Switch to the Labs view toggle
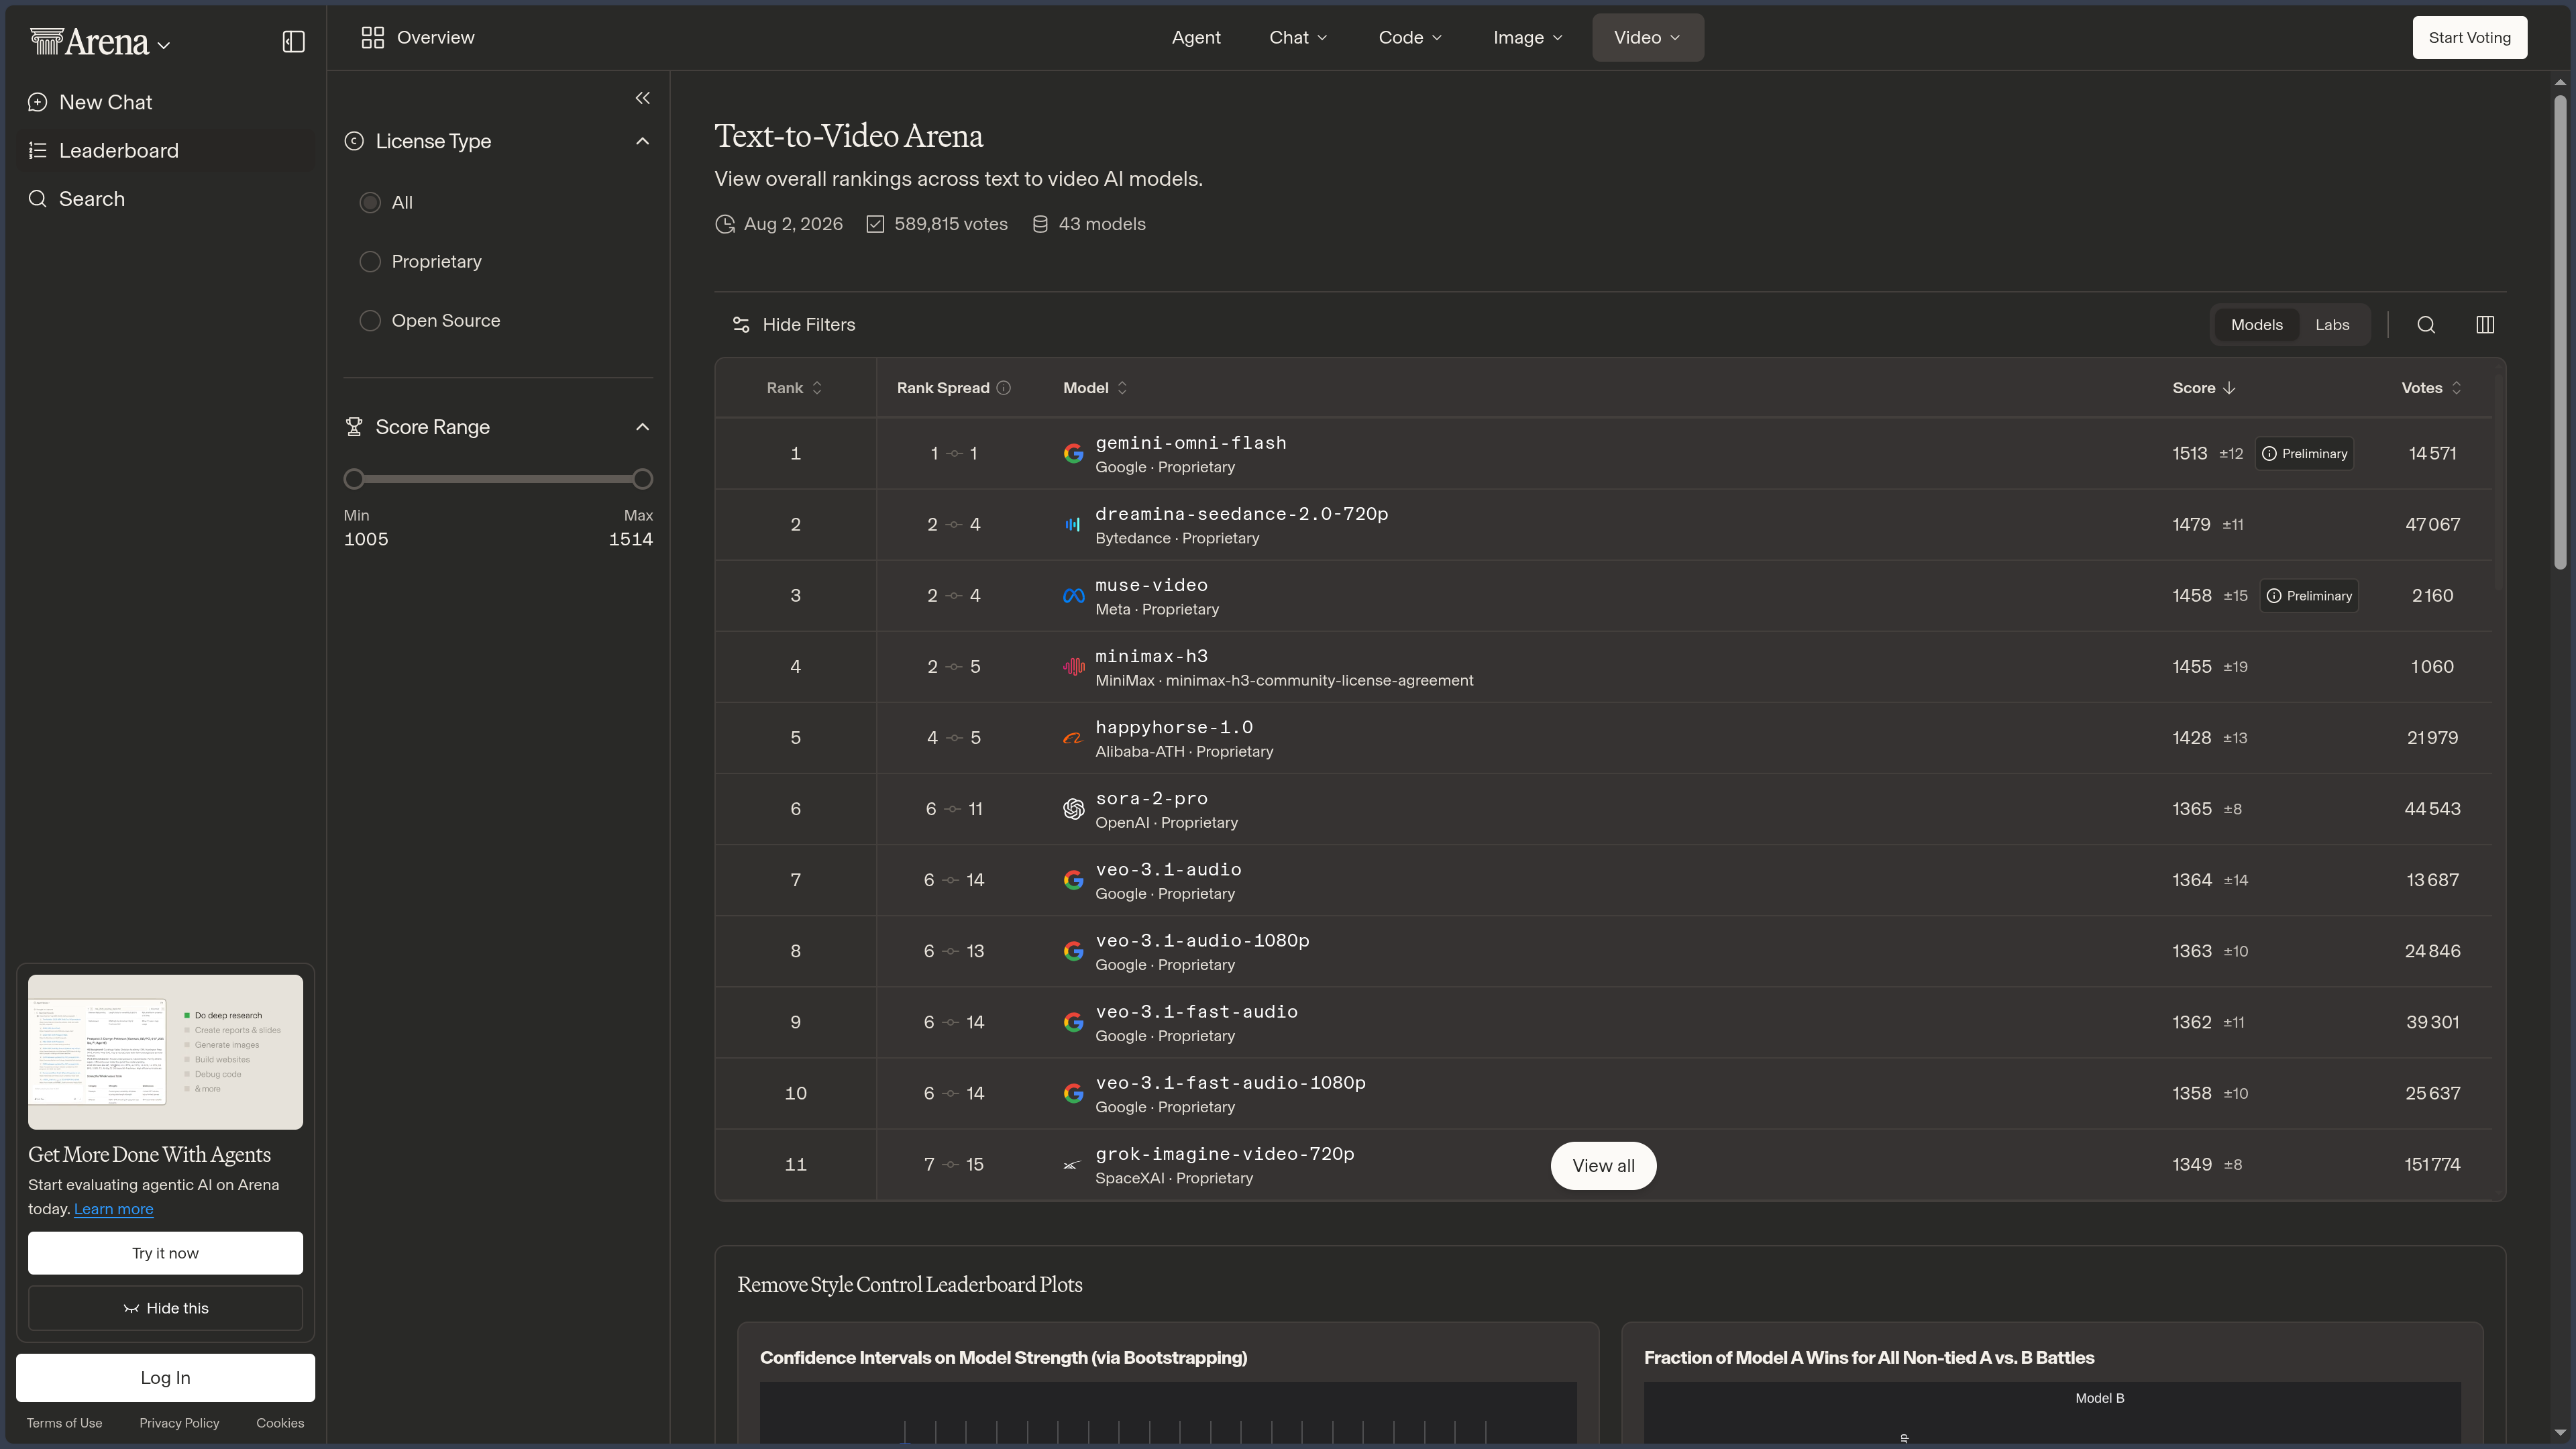This screenshot has width=2576, height=1449. [x=2332, y=324]
